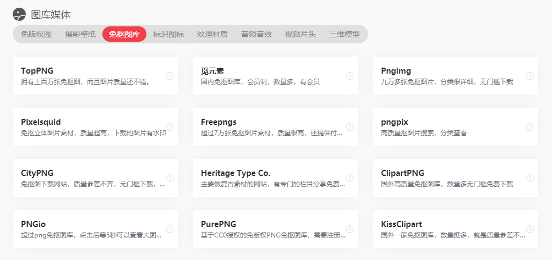Click the arrow icon on Freepngs card
This screenshot has width=552, height=260.
pos(350,126)
